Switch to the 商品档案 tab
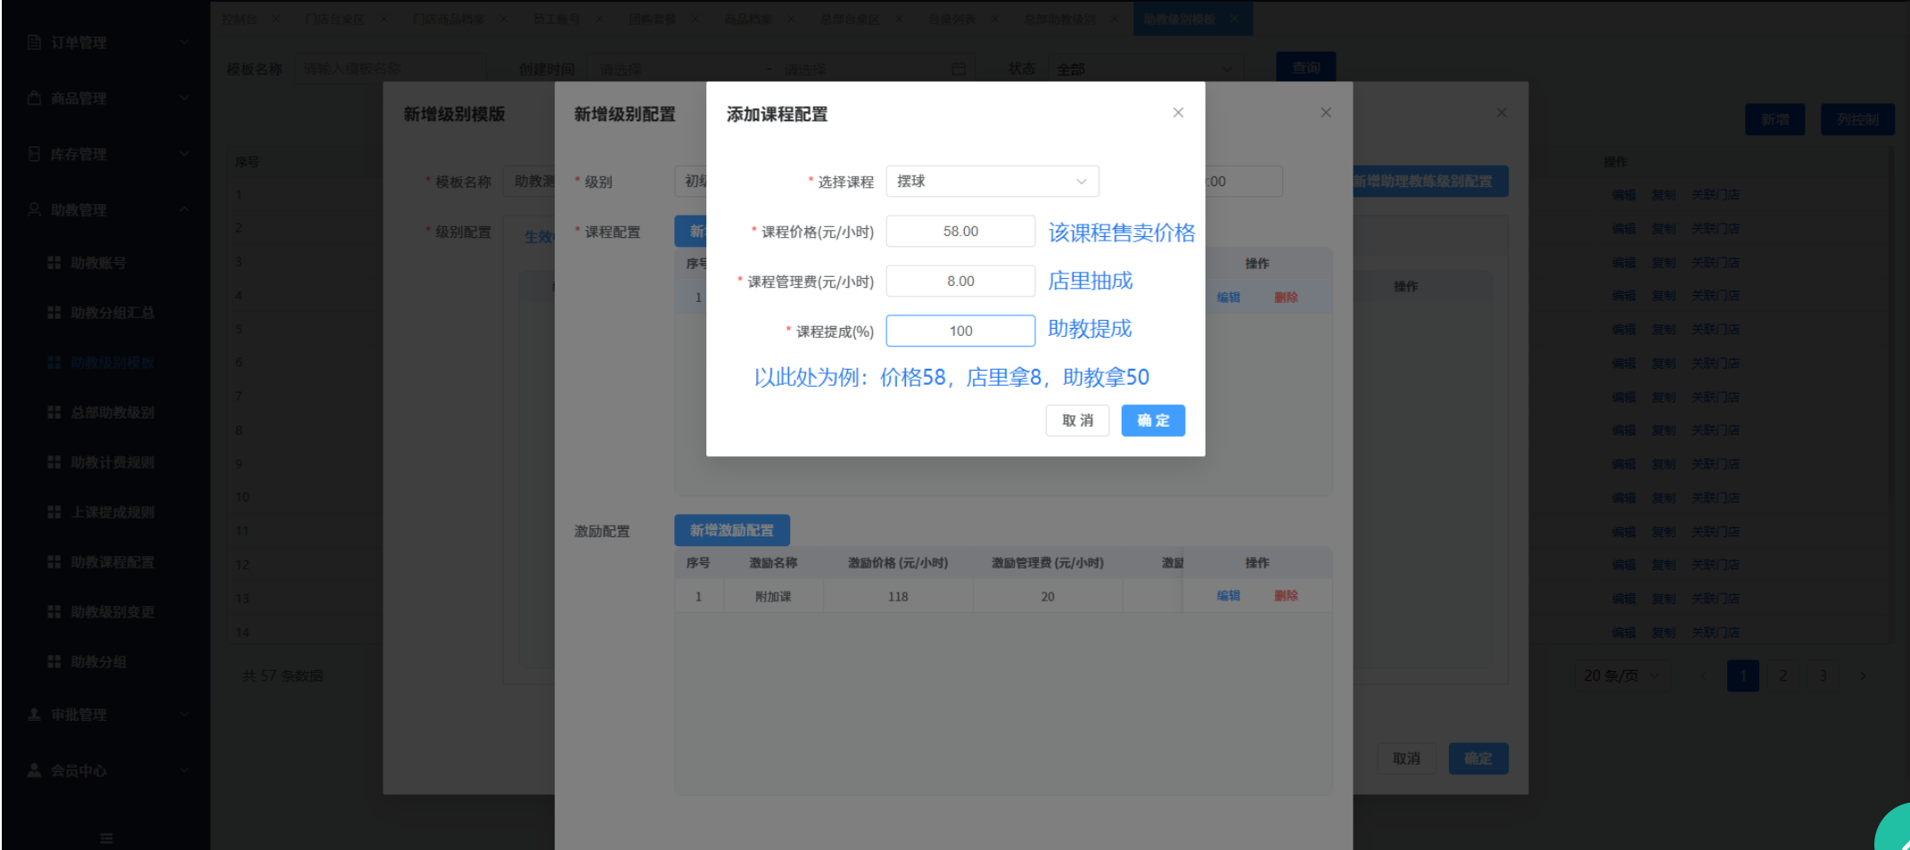The width and height of the screenshot is (1910, 850). [x=748, y=19]
